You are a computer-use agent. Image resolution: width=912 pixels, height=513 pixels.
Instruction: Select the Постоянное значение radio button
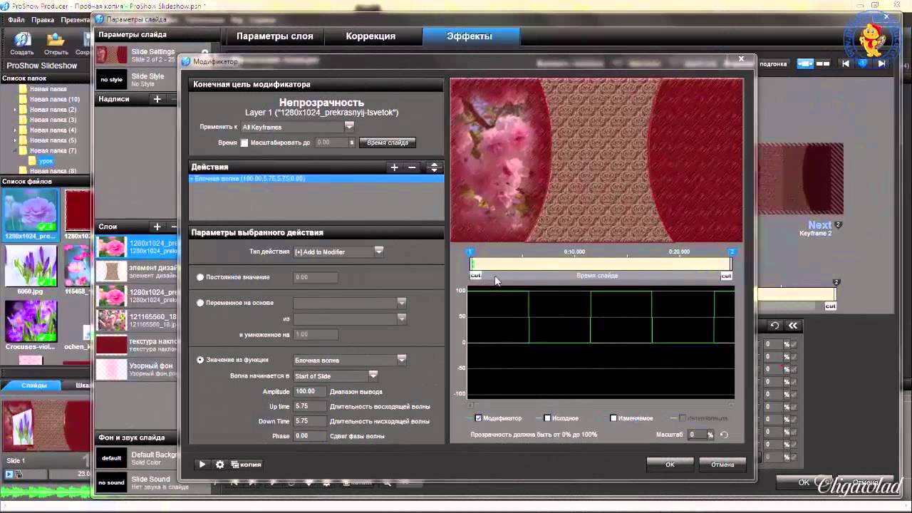[200, 277]
